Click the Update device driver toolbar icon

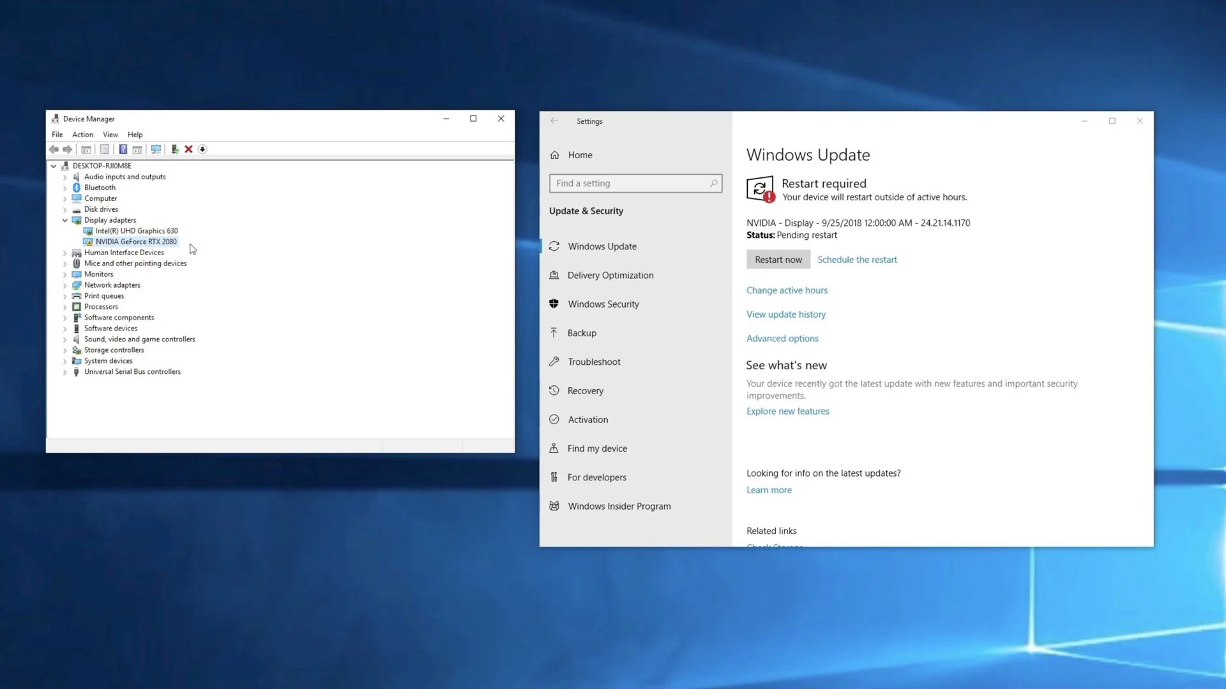click(175, 149)
